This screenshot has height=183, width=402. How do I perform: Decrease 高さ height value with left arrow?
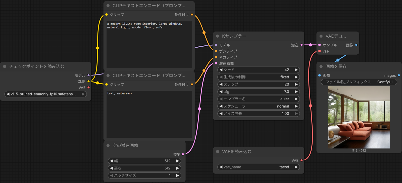tap(112, 168)
